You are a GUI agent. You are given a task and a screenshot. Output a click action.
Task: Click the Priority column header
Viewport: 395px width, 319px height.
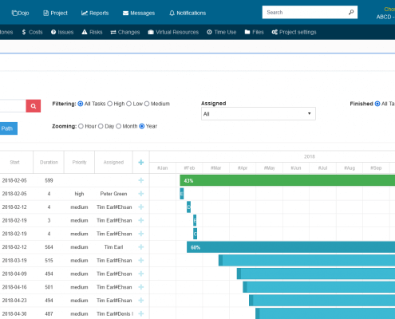79,162
